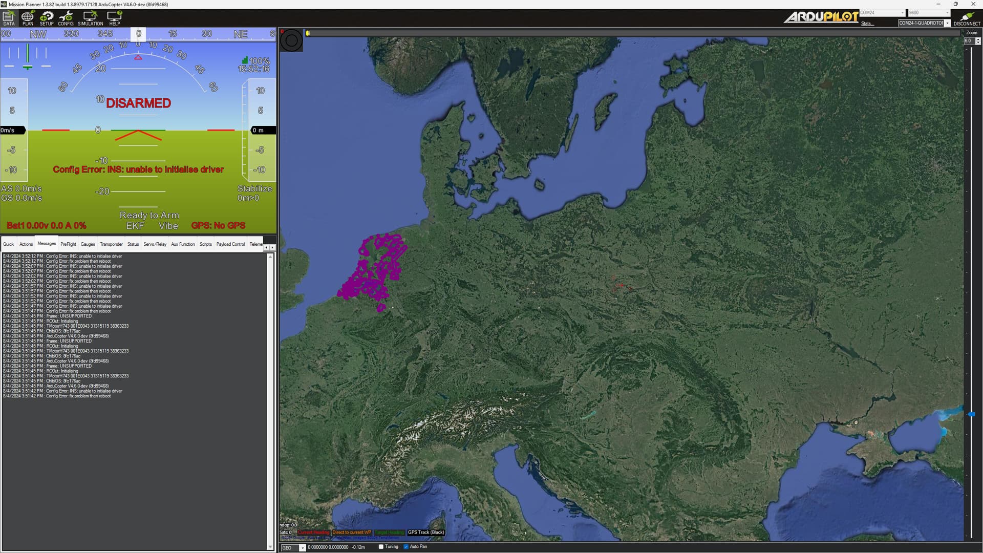
Task: Click the messages panel vertical scrollbar
Action: pos(270,402)
